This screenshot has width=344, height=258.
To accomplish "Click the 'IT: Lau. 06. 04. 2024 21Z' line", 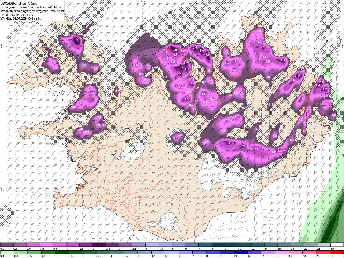I will (x=17, y=15).
